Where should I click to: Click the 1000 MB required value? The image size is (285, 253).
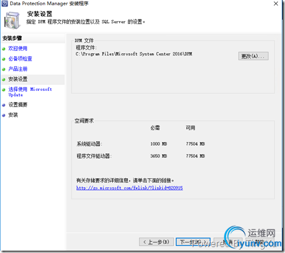point(158,144)
